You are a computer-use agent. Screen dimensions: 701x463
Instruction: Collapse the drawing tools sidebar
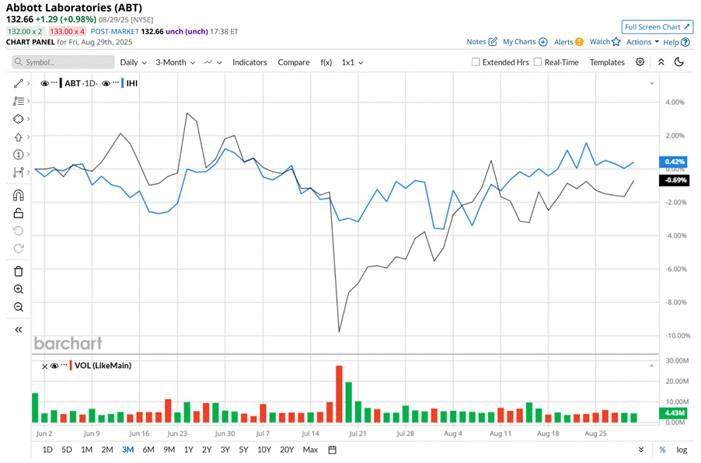tap(19, 330)
